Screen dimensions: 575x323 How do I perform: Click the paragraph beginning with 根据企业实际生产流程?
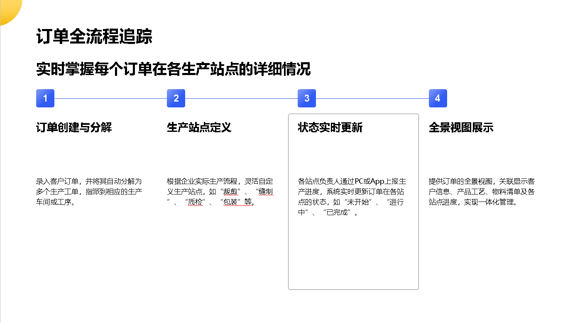[220, 192]
